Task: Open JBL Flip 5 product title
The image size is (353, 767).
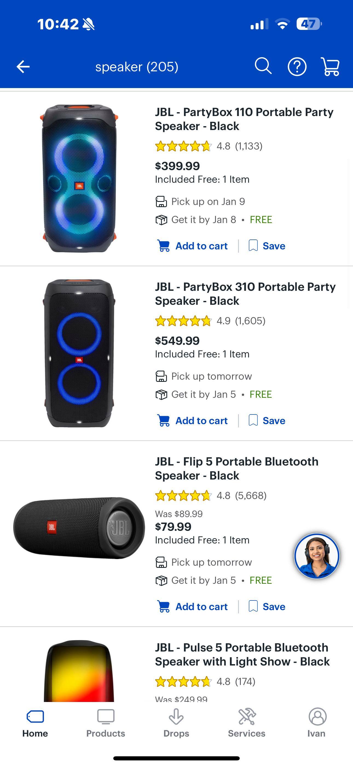Action: [x=236, y=468]
